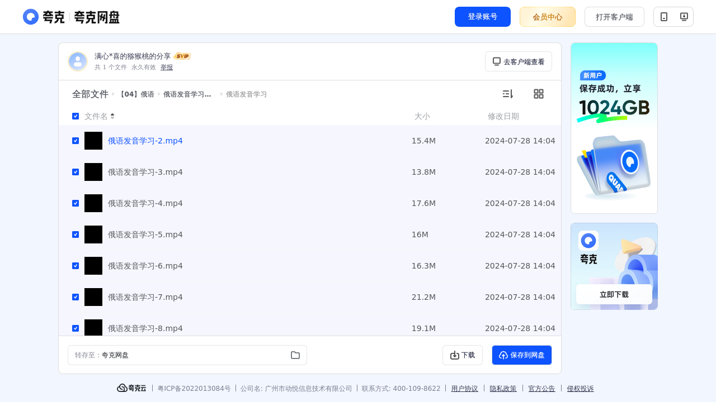Click the 1024GB new user ad banner
Viewport: 716px width, 402px height.
[614, 128]
